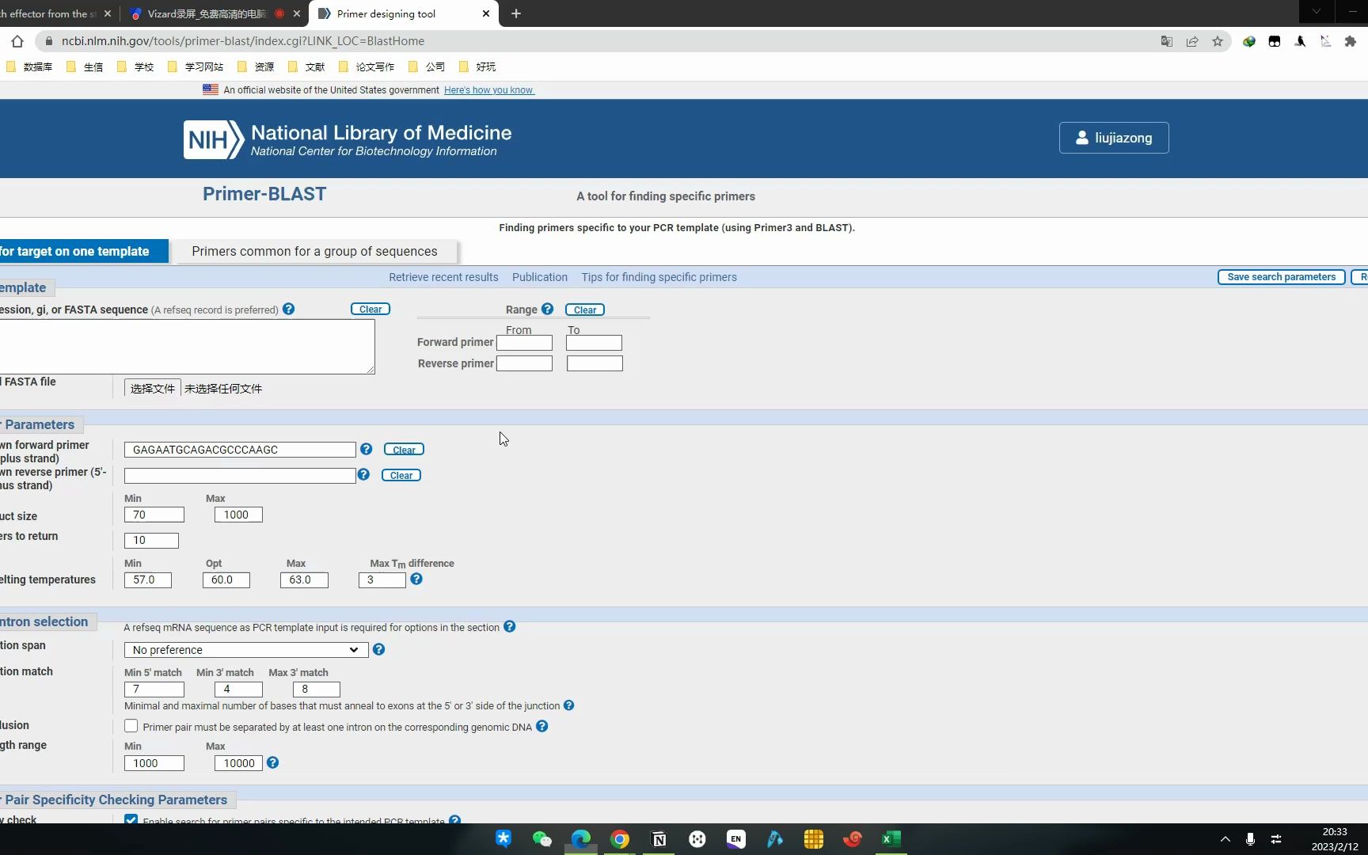Open help for own forward primer
This screenshot has height=855, width=1368.
click(x=366, y=449)
